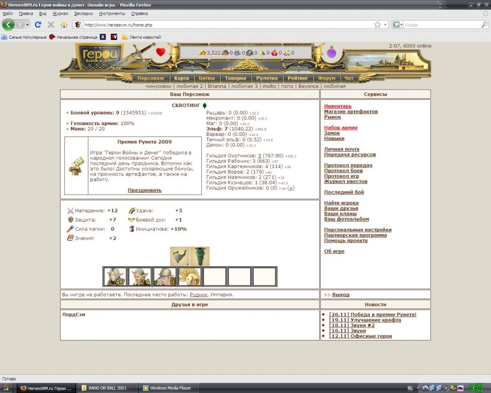This screenshot has width=491, height=393.
Task: Open the Таверна tab
Action: point(235,78)
